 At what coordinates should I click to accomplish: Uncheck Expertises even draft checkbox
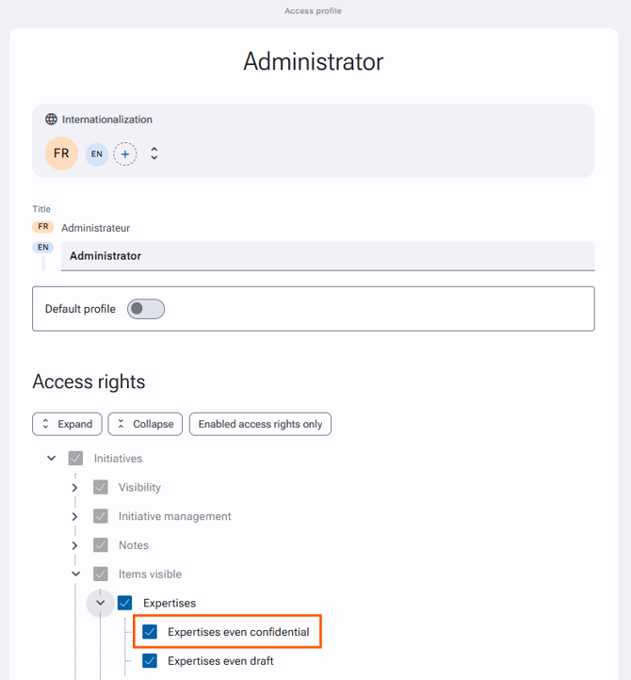[150, 661]
